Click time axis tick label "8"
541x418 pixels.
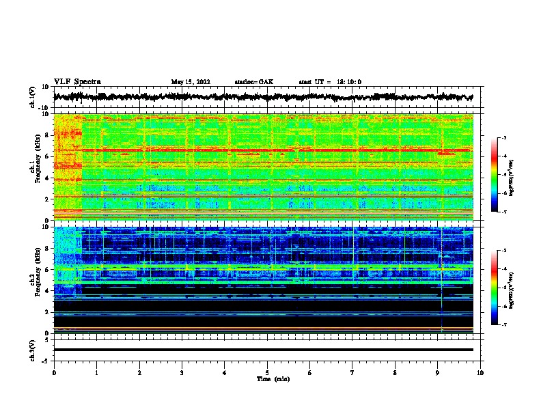pos(395,373)
